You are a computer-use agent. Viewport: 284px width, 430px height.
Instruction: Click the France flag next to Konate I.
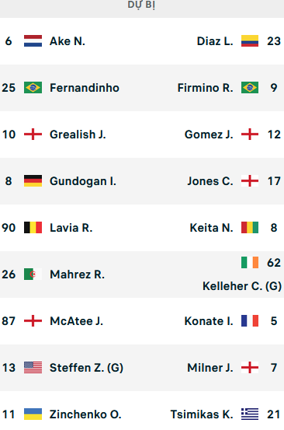[250, 321]
